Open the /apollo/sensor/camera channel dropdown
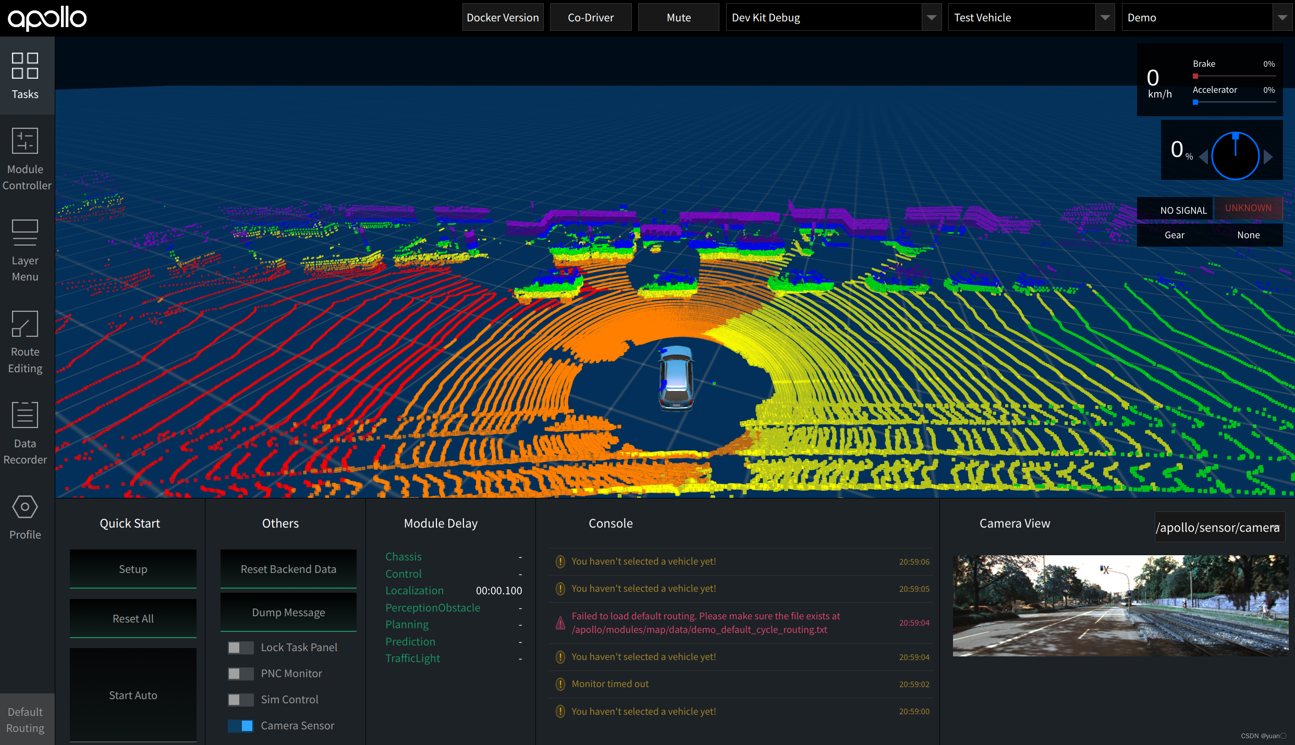The image size is (1295, 745). 1219,527
